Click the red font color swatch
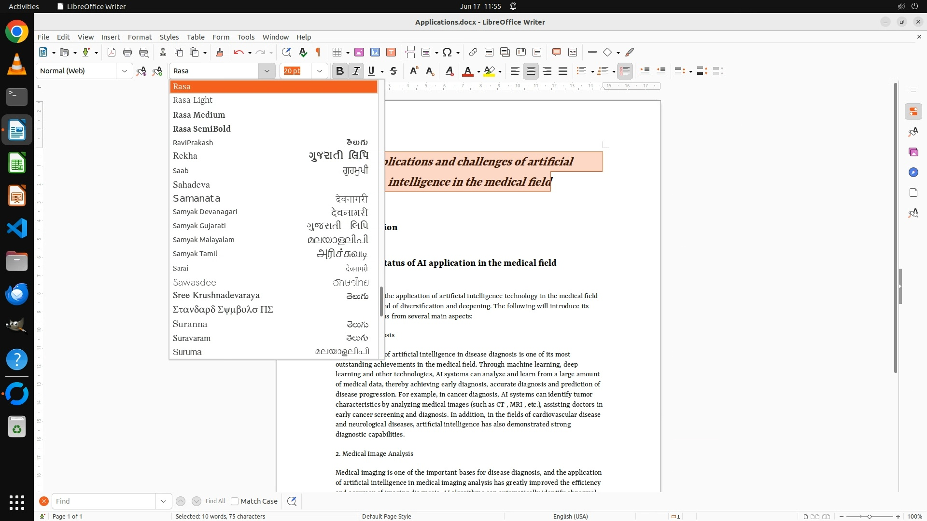 click(467, 71)
